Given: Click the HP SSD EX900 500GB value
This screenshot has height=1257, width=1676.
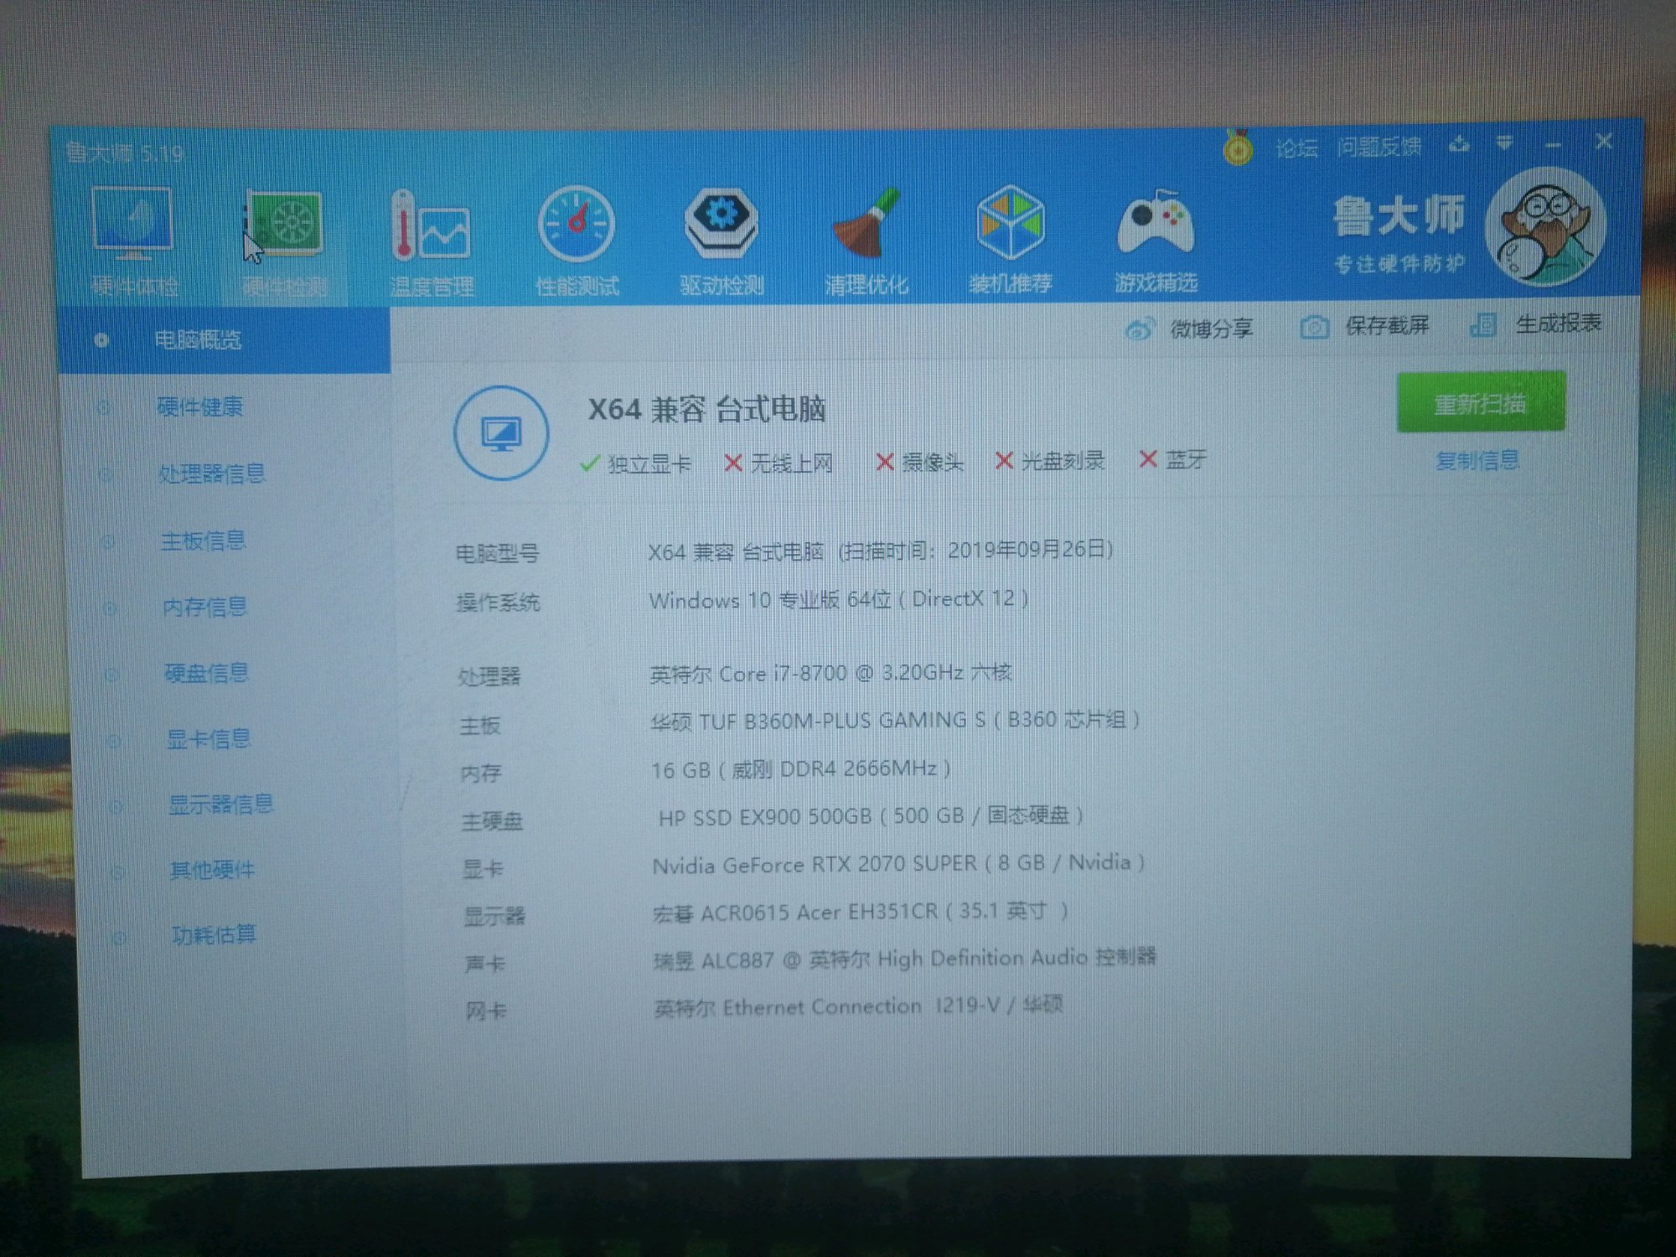Looking at the screenshot, I should point(872,815).
